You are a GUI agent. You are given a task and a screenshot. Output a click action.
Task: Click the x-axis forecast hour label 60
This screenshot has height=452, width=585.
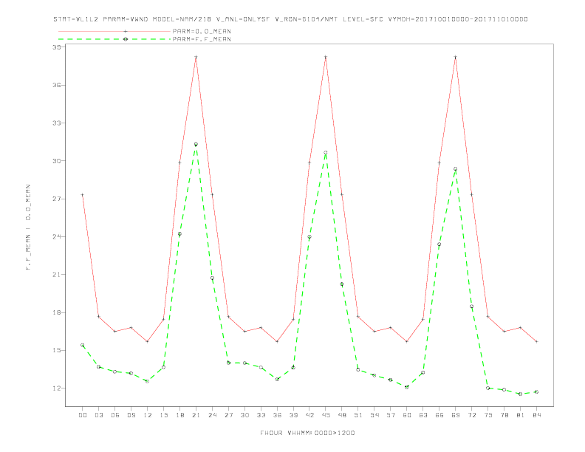coord(407,415)
